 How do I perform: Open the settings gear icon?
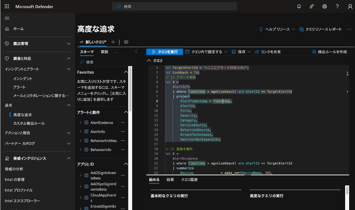(325, 7)
